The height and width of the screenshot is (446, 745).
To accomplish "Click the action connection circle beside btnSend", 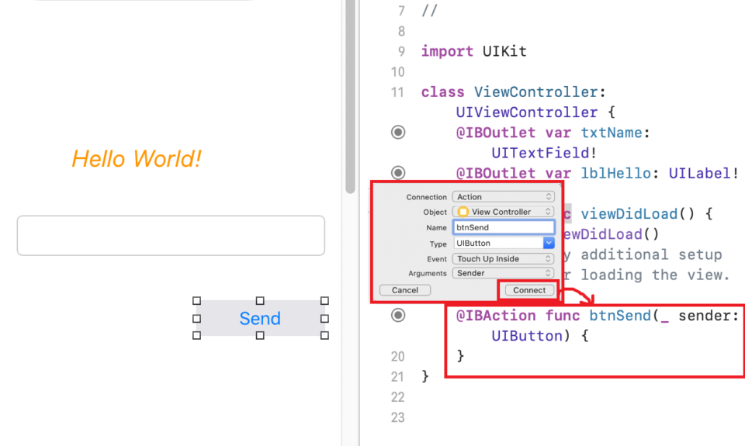I will point(398,316).
